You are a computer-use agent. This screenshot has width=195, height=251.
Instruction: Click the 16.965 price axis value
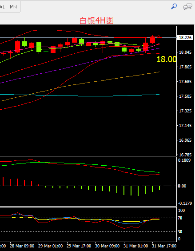click(185, 140)
